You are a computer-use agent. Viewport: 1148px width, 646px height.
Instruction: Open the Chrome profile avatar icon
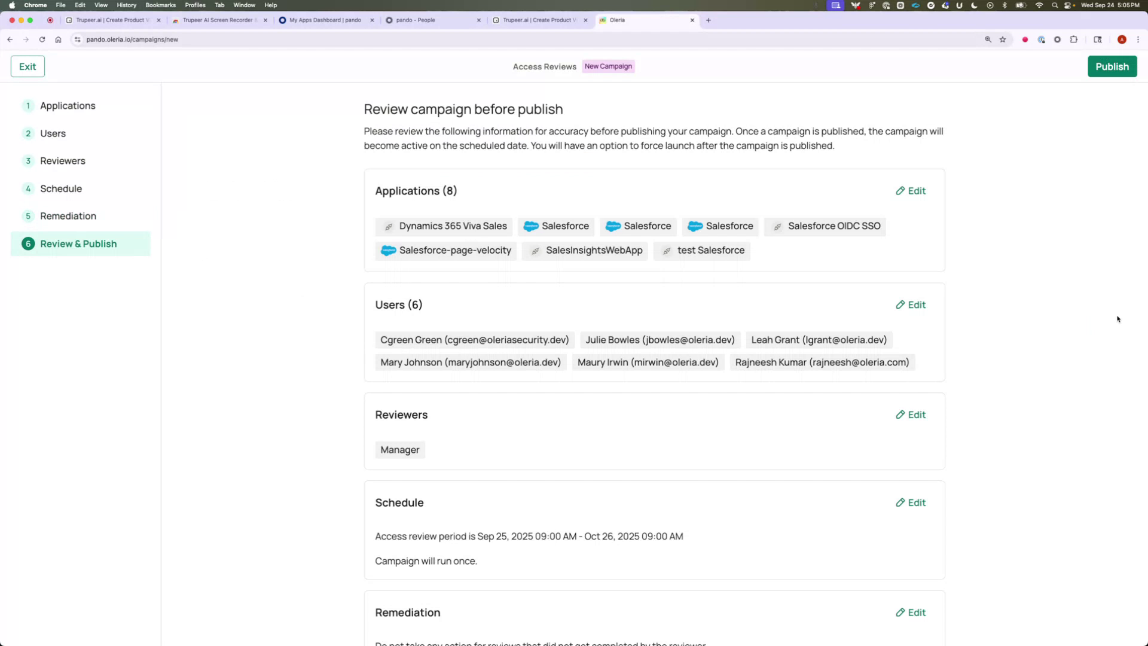click(1122, 39)
